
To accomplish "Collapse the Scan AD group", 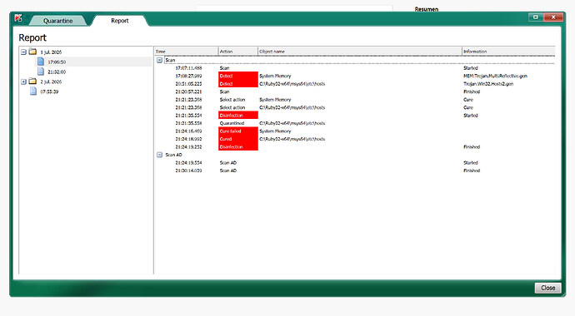I will [159, 155].
